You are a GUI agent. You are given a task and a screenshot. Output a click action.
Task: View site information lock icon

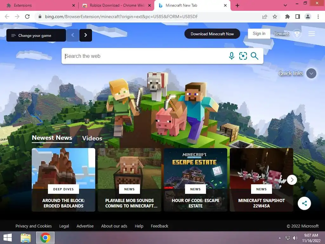point(40,17)
